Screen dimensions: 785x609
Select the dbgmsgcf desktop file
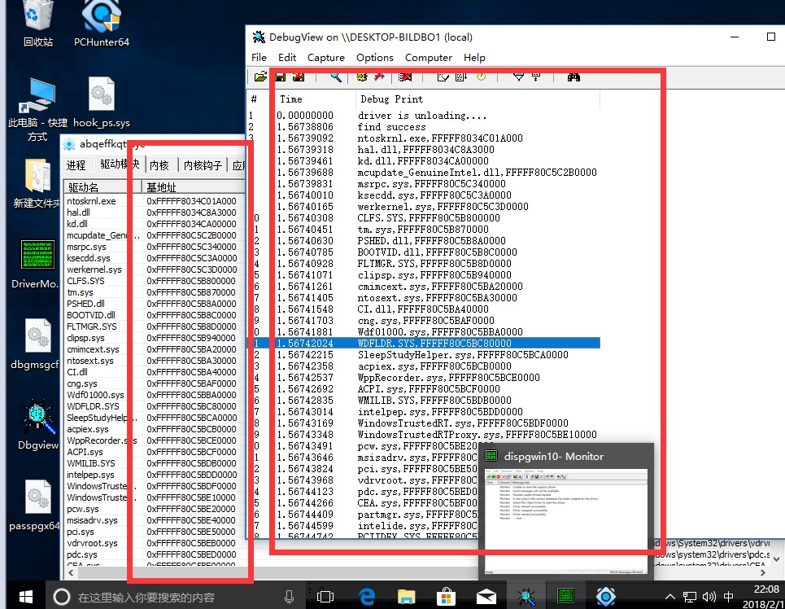(x=35, y=344)
